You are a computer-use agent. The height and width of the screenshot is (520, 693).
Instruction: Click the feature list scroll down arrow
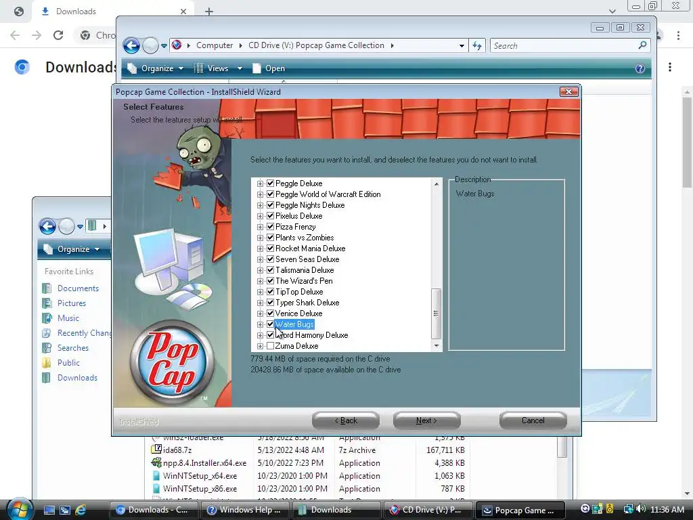click(437, 346)
